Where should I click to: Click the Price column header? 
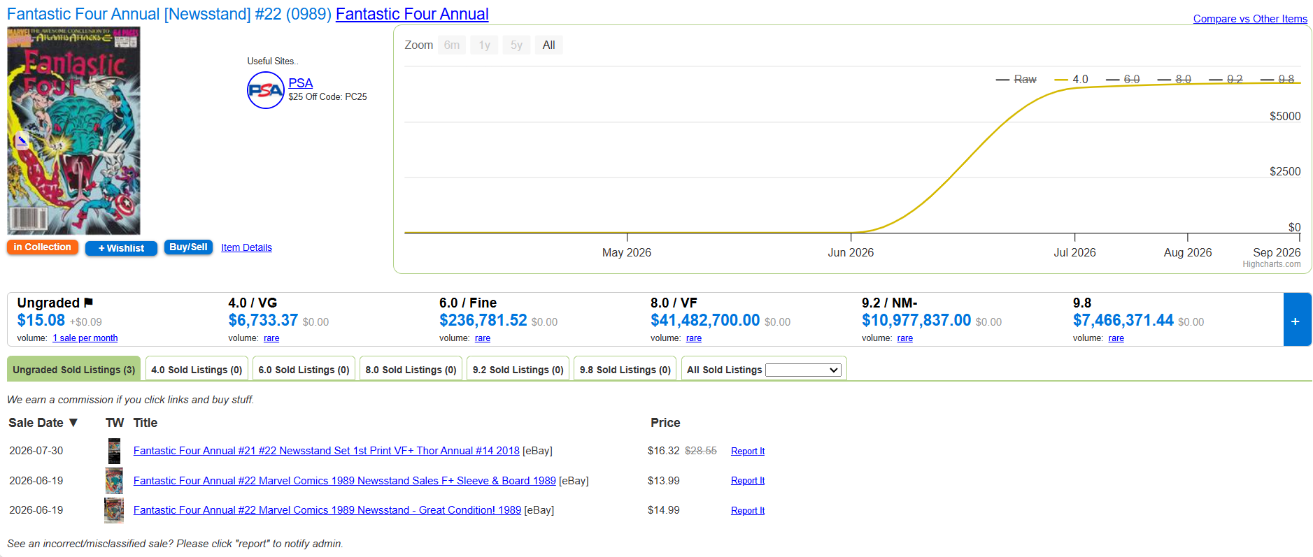665,423
